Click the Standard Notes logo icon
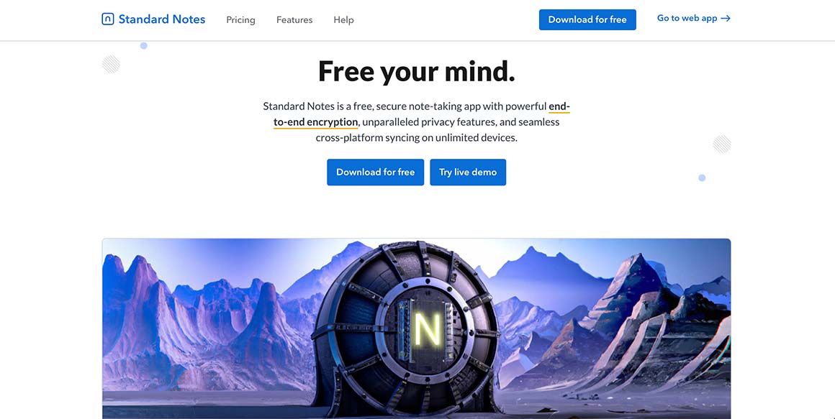This screenshot has width=835, height=419. pos(107,19)
